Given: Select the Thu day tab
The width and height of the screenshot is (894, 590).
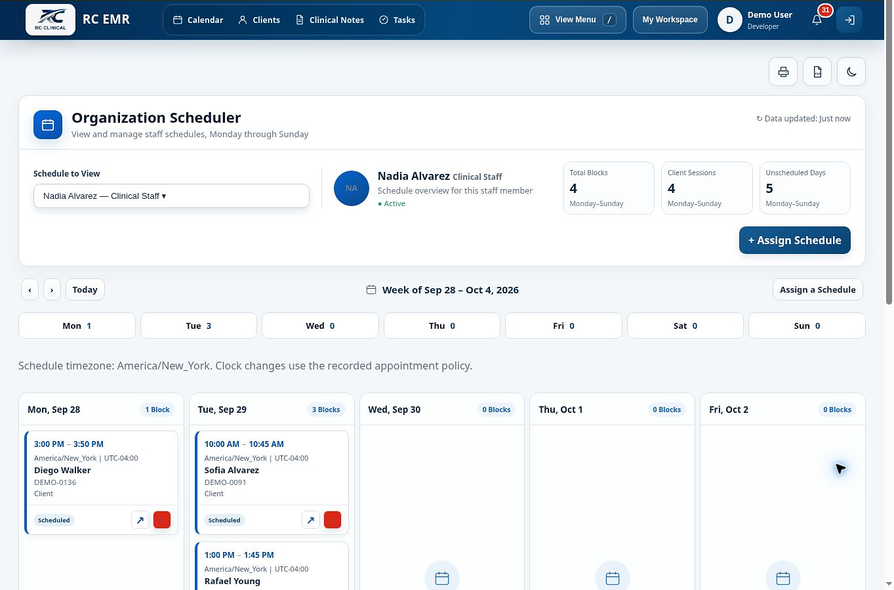Looking at the screenshot, I should [x=442, y=326].
